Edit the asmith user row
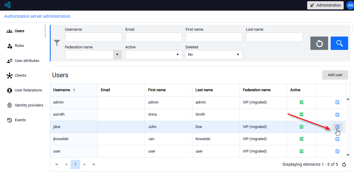 tap(338, 115)
